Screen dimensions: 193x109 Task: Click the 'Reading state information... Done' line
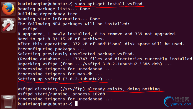tap(59, 19)
